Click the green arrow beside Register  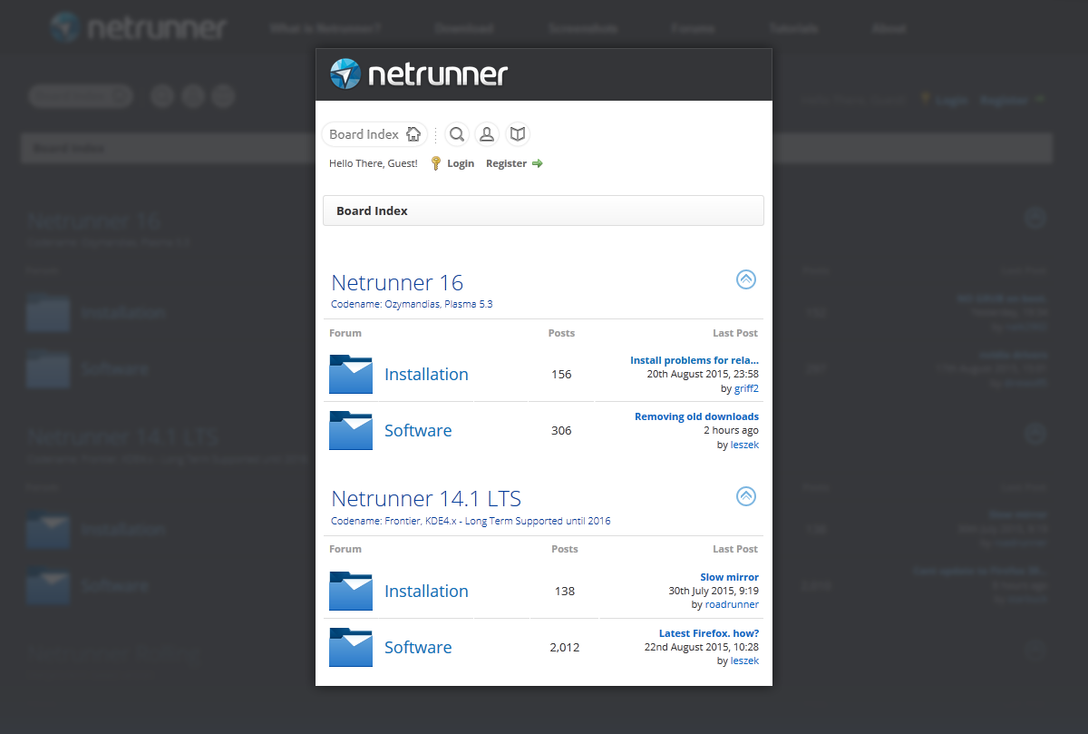tap(537, 163)
